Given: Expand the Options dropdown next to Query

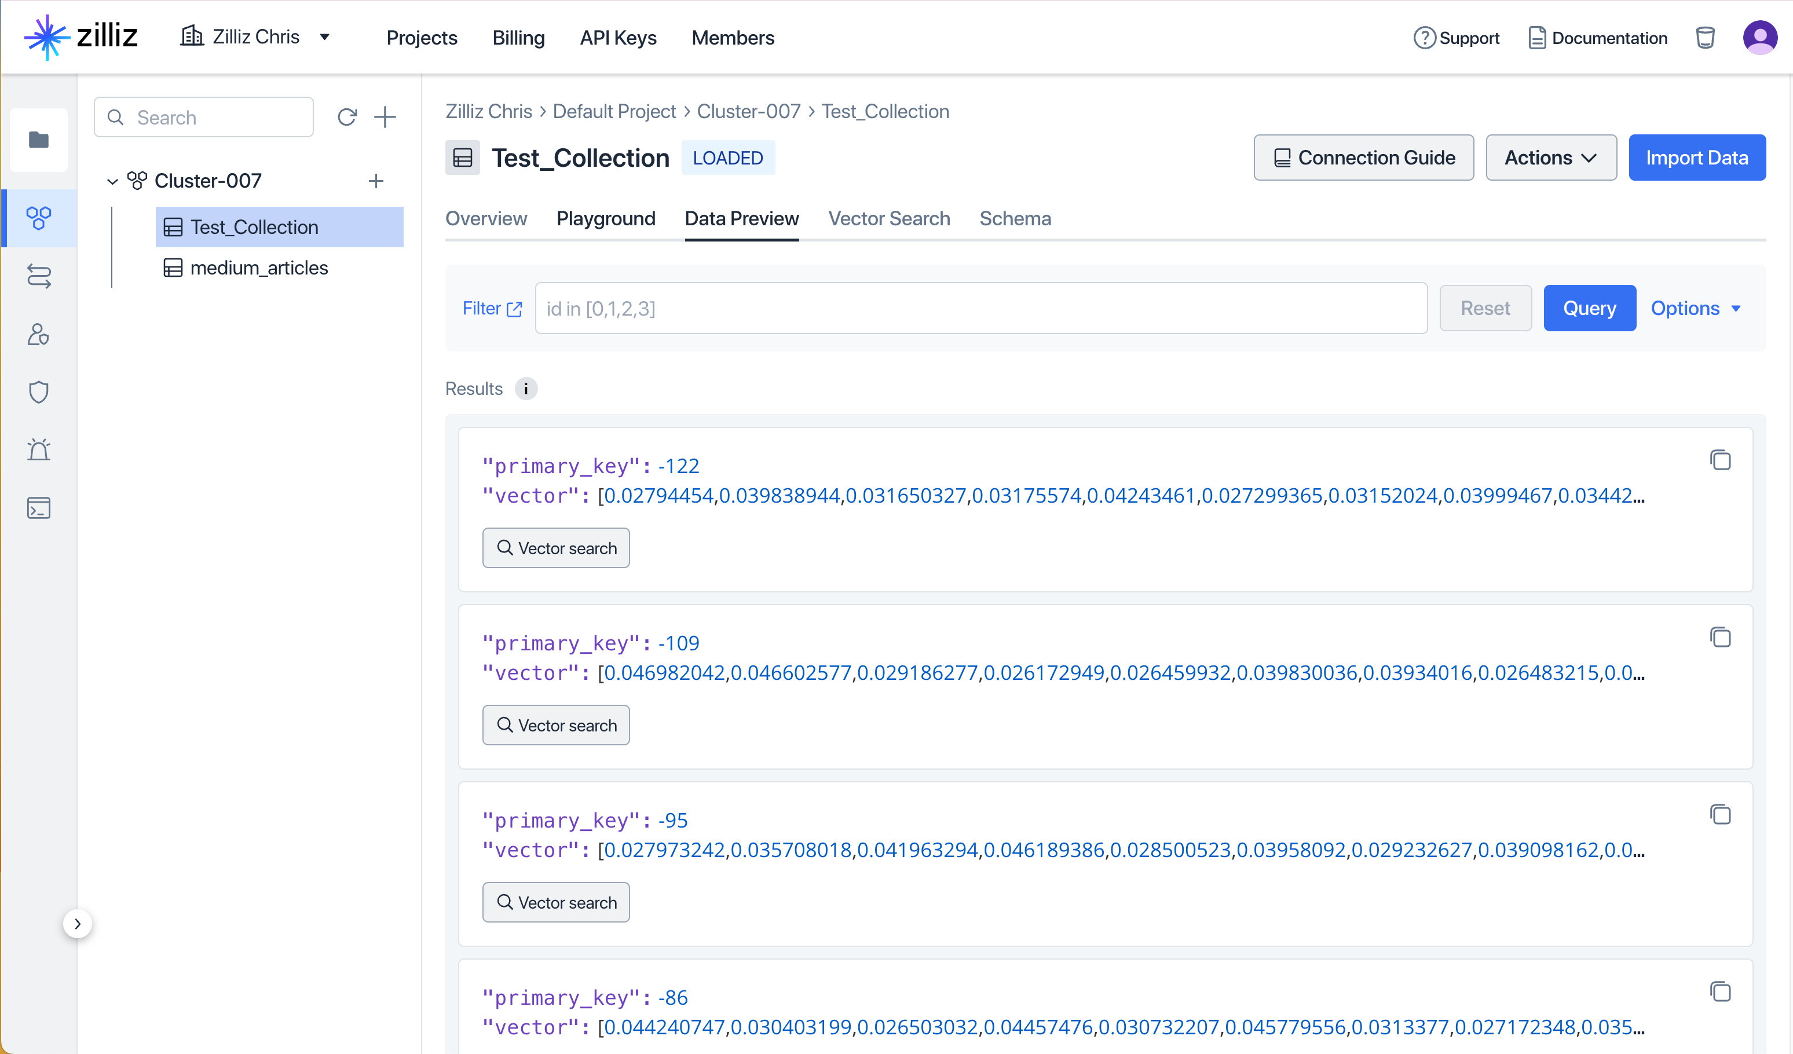Looking at the screenshot, I should point(1696,308).
